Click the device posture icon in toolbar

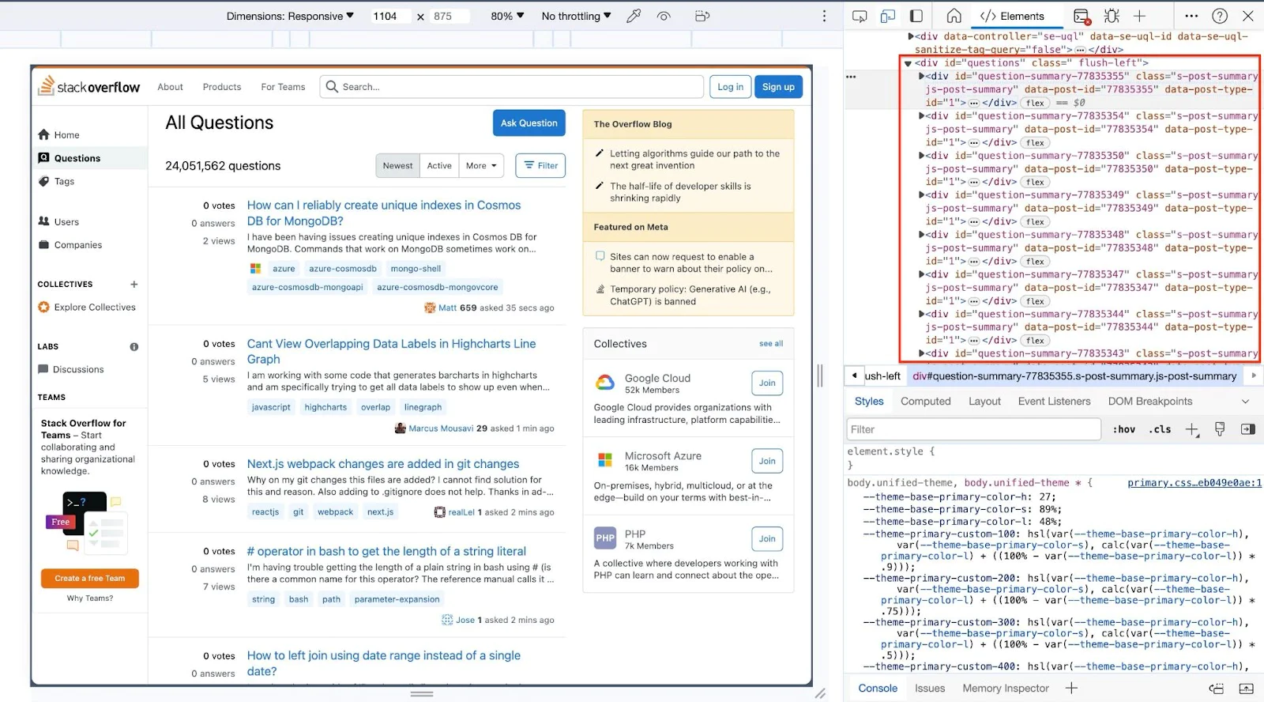(702, 16)
